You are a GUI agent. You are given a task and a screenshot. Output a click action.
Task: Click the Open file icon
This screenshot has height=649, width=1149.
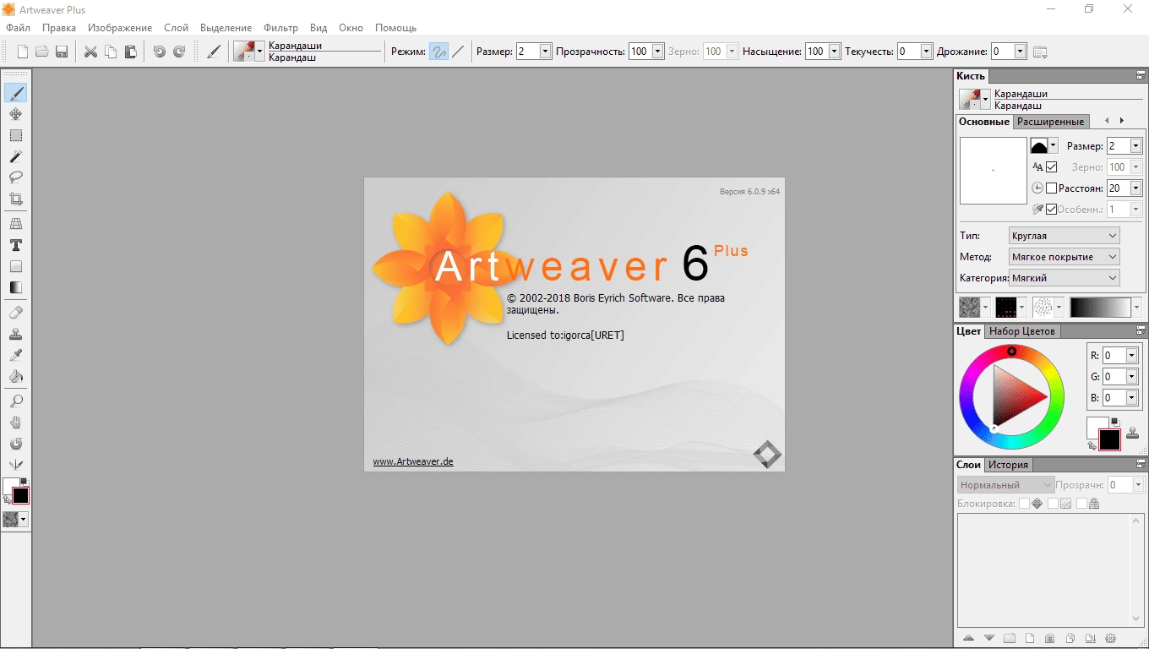click(x=41, y=52)
